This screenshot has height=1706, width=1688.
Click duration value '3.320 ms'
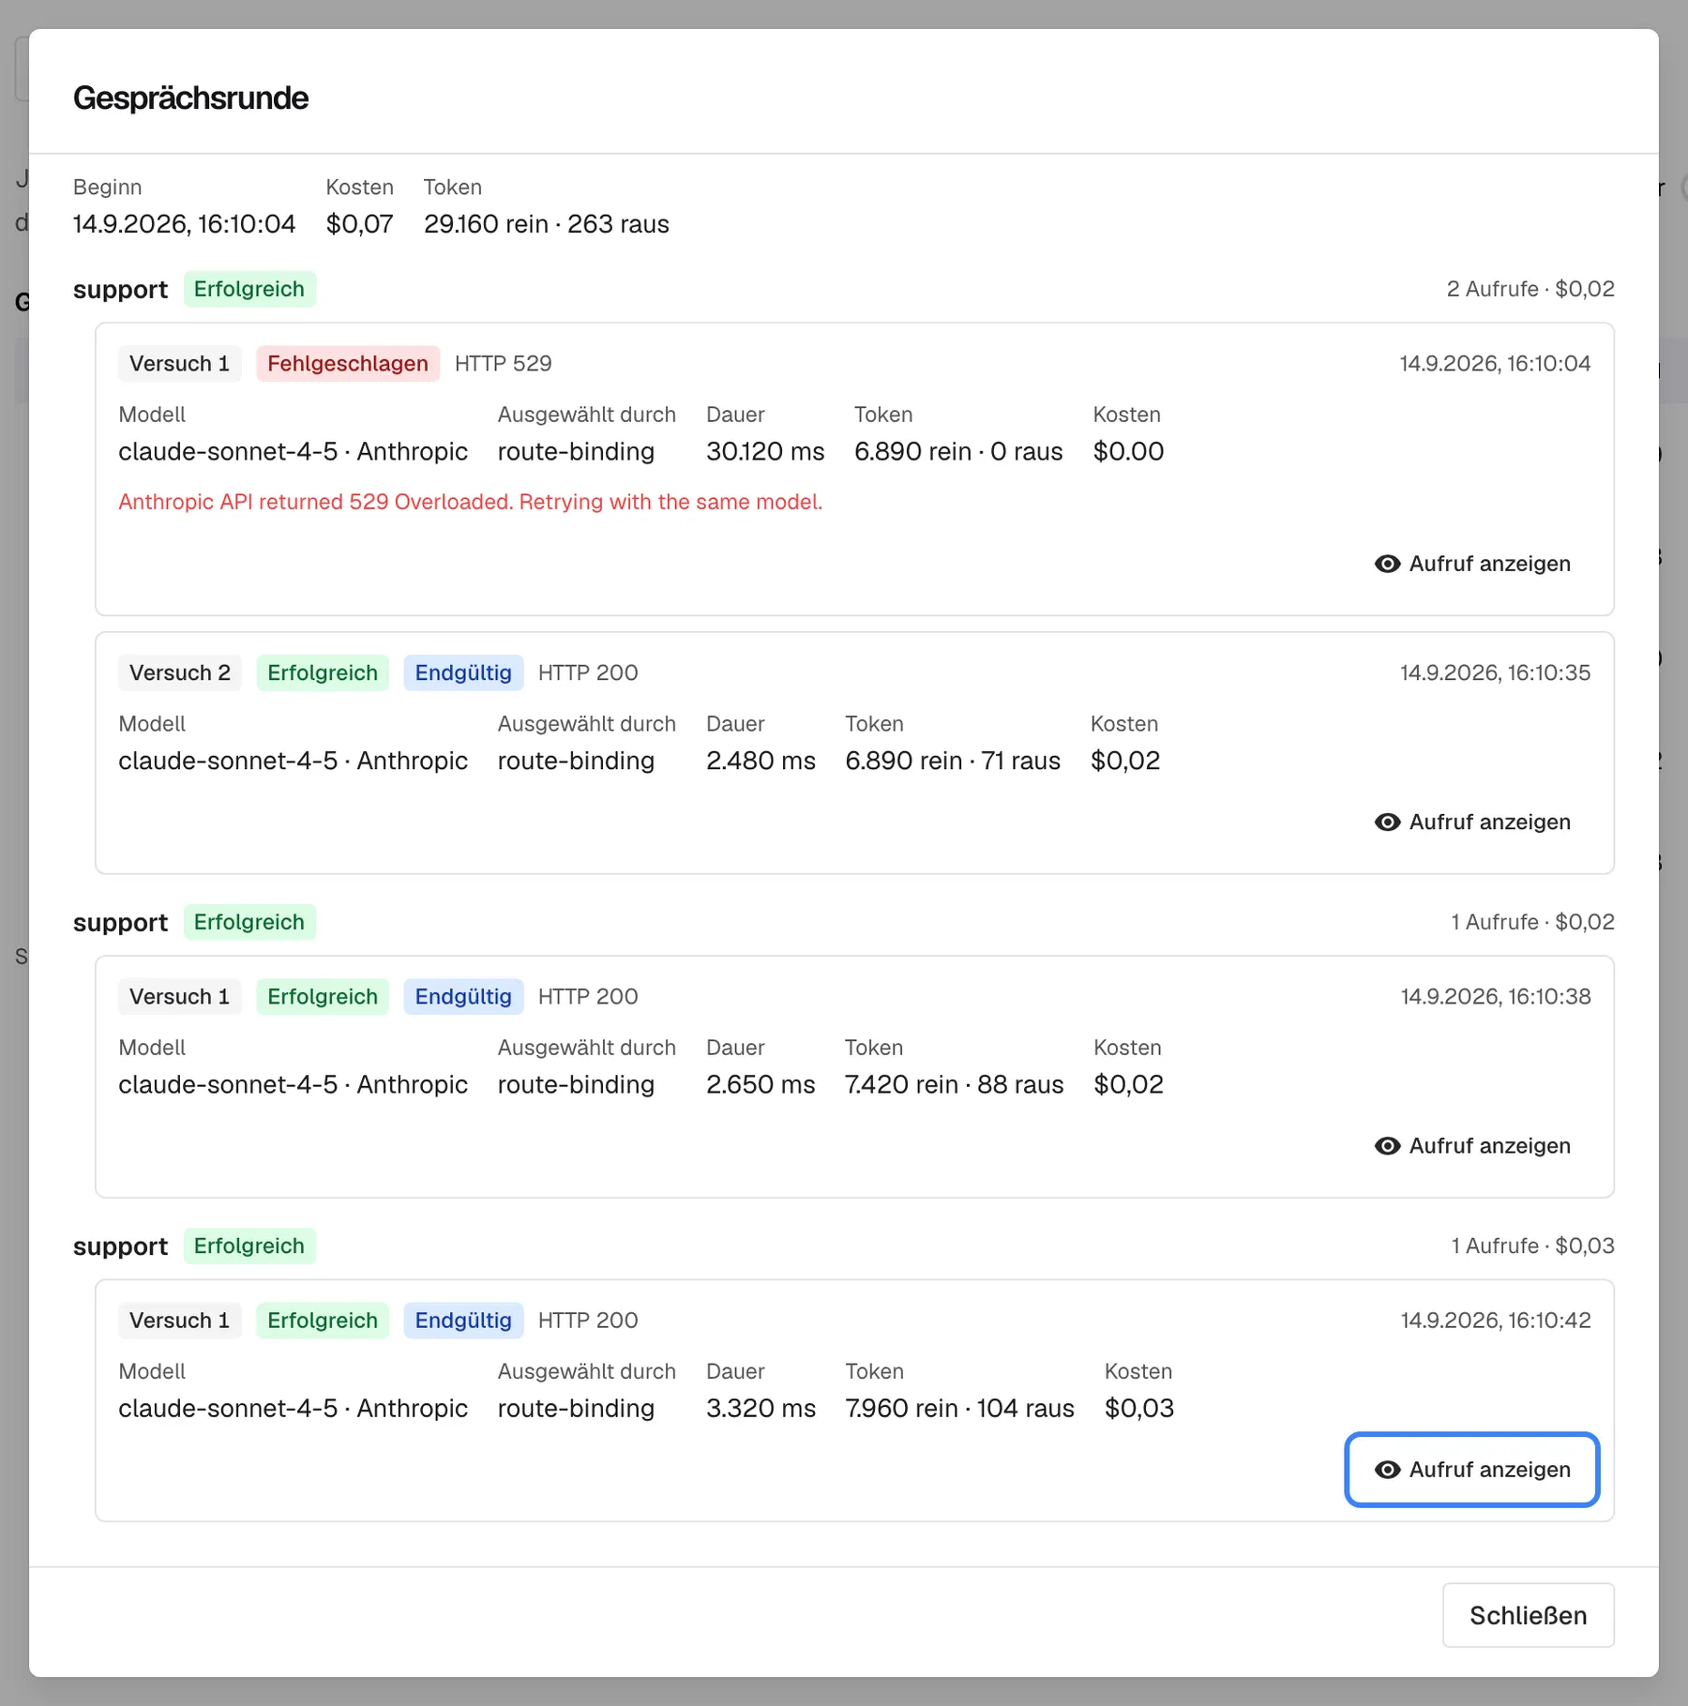point(761,1408)
